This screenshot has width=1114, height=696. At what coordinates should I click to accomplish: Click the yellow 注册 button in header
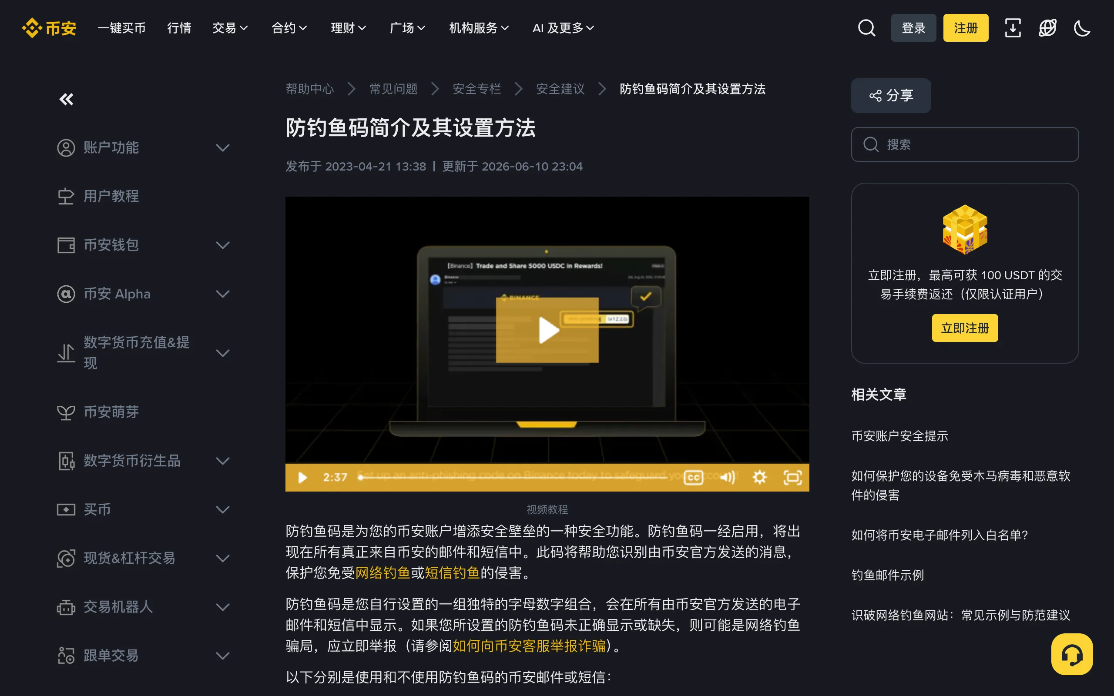coord(966,28)
